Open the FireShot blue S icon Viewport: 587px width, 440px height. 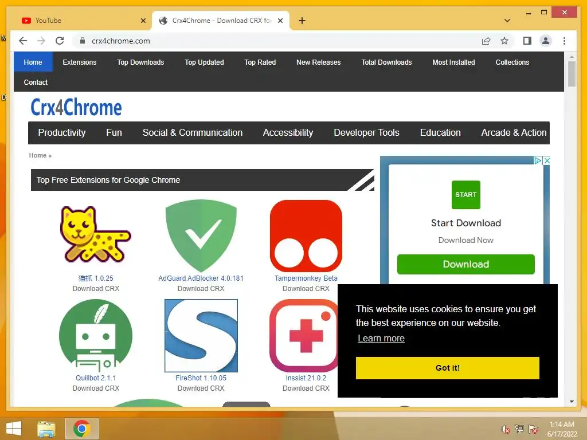click(201, 336)
